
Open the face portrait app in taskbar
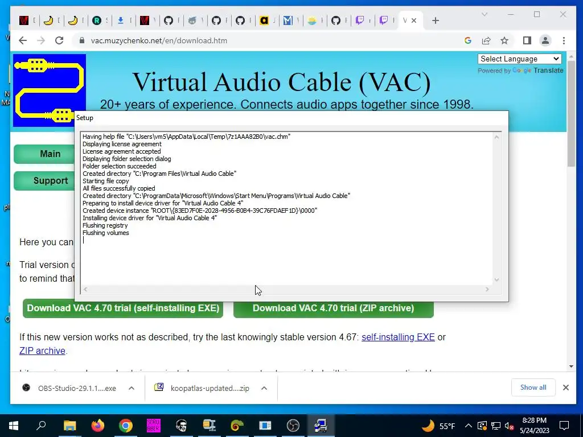182,426
